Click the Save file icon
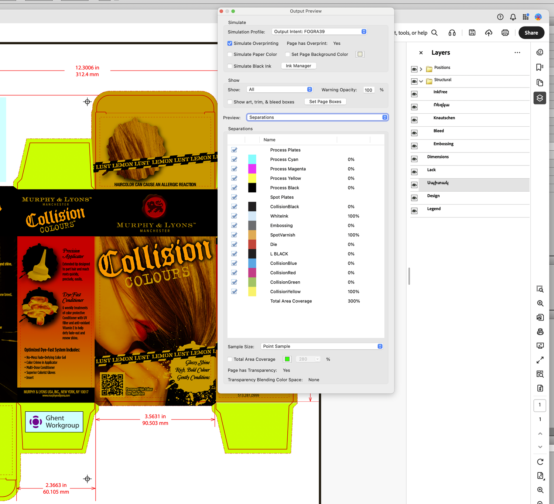This screenshot has height=504, width=554. 472,32
